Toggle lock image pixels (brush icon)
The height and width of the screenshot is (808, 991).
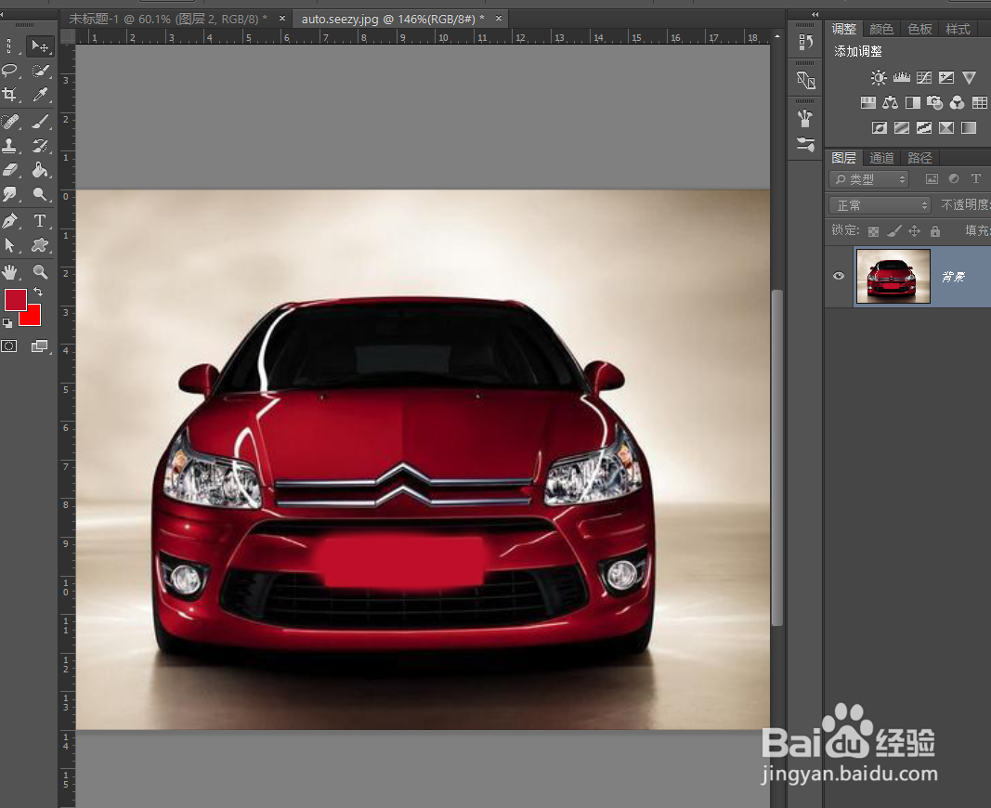(x=893, y=231)
